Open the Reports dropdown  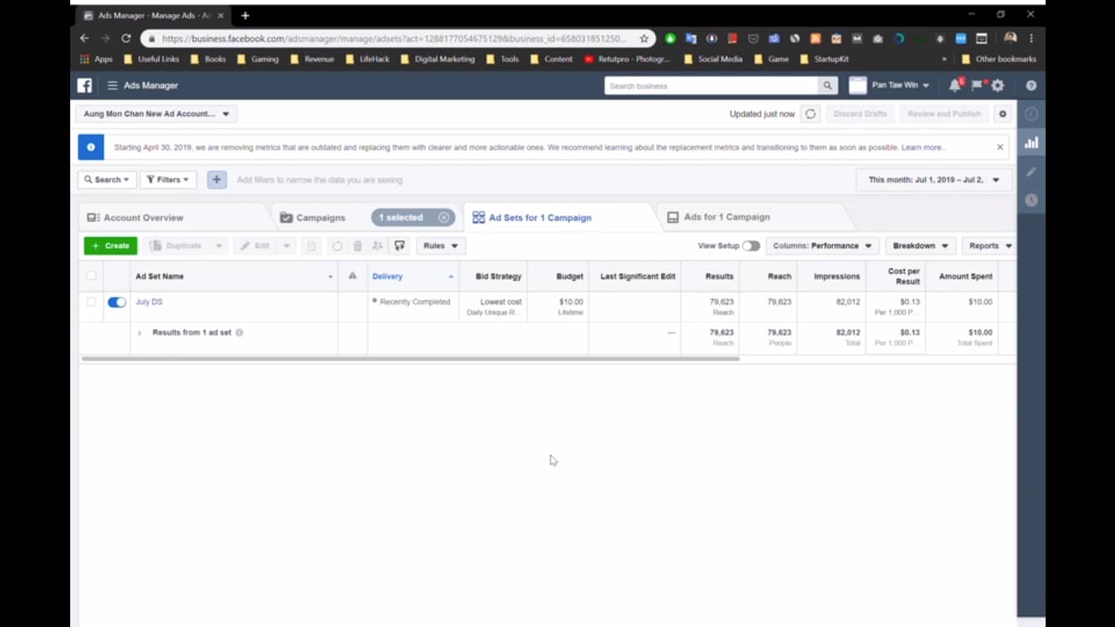click(990, 246)
